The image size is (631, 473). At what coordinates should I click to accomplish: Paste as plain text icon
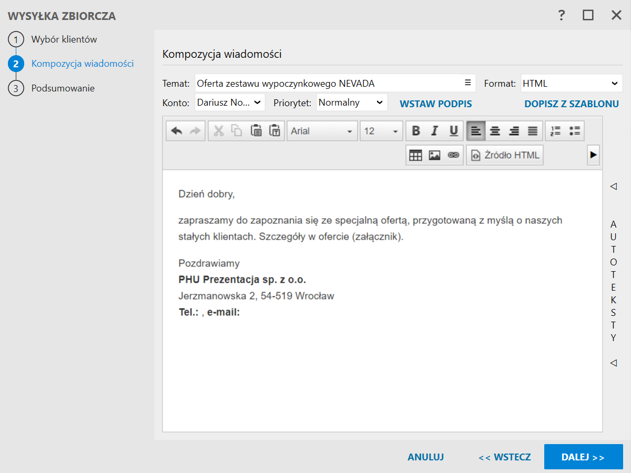(275, 131)
